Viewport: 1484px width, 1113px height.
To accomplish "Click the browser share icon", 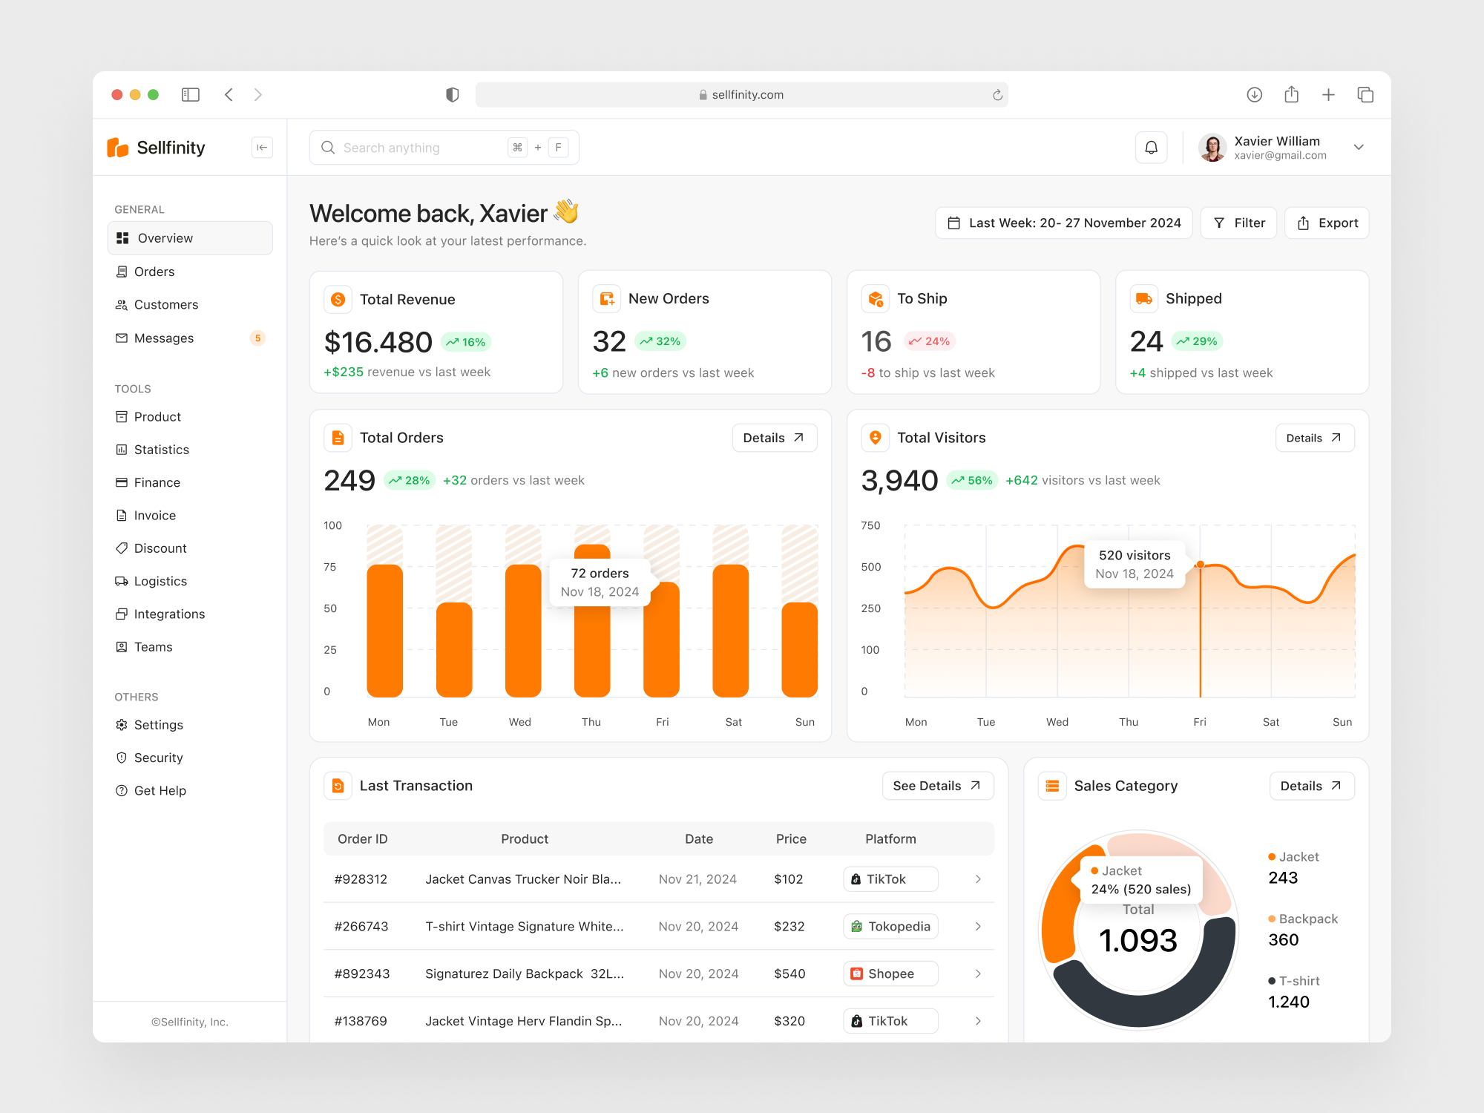I will click(1291, 95).
